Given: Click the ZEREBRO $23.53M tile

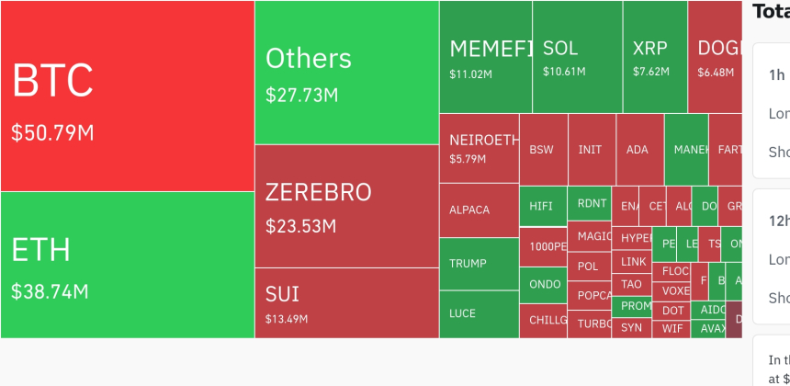Looking at the screenshot, I should click(346, 206).
